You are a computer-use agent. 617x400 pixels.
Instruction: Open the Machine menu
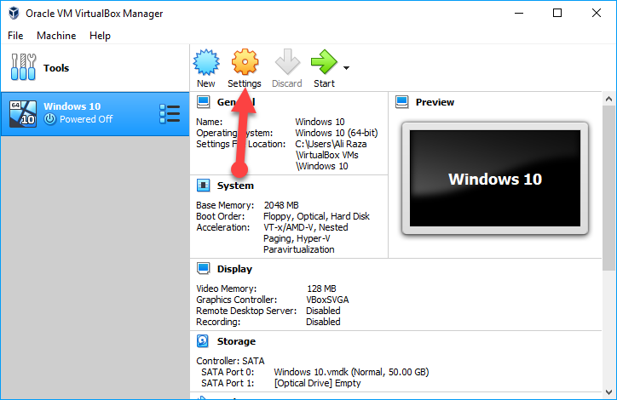(56, 36)
